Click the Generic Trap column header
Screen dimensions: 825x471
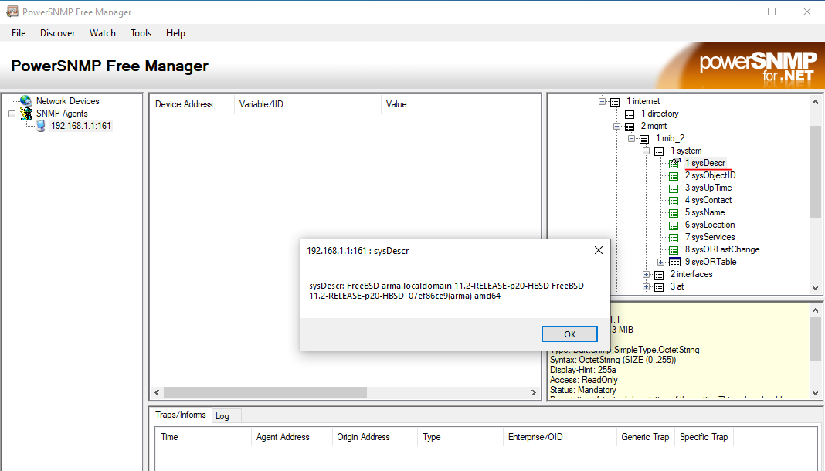[645, 437]
